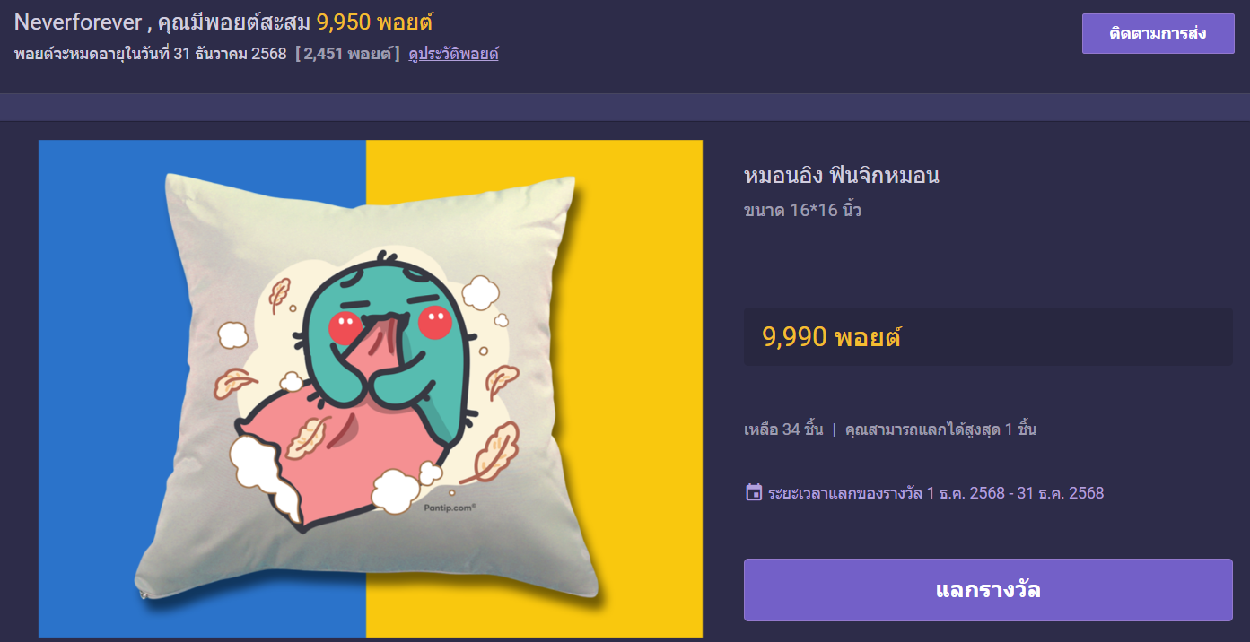Click the expiring 2,451 พอยต์ bracket text
The height and width of the screenshot is (642, 1250).
(348, 54)
